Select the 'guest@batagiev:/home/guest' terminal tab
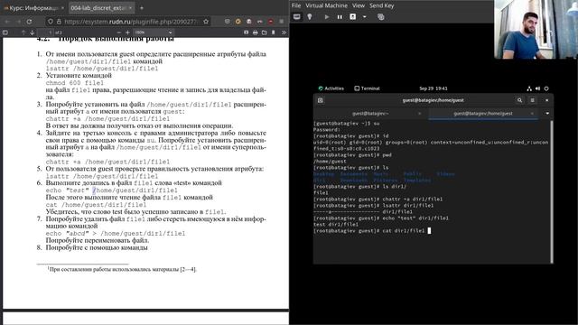The image size is (578, 325). click(483, 114)
